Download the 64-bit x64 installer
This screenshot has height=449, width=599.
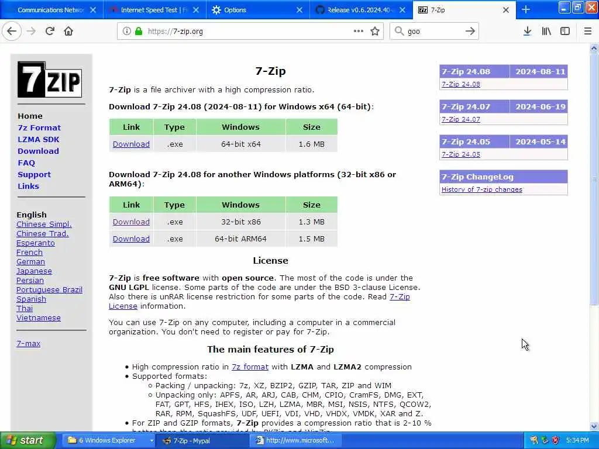tap(131, 144)
